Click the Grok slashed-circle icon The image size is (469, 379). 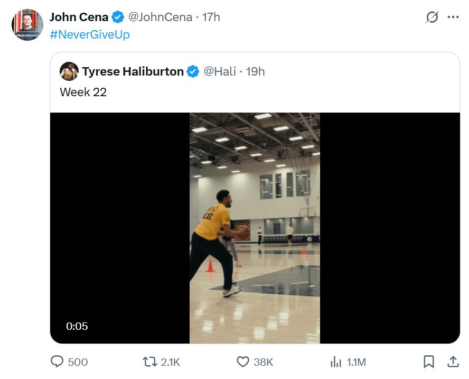coord(432,17)
